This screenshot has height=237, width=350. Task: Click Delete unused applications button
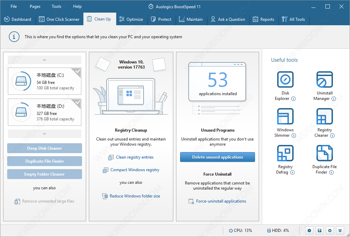coord(217,157)
